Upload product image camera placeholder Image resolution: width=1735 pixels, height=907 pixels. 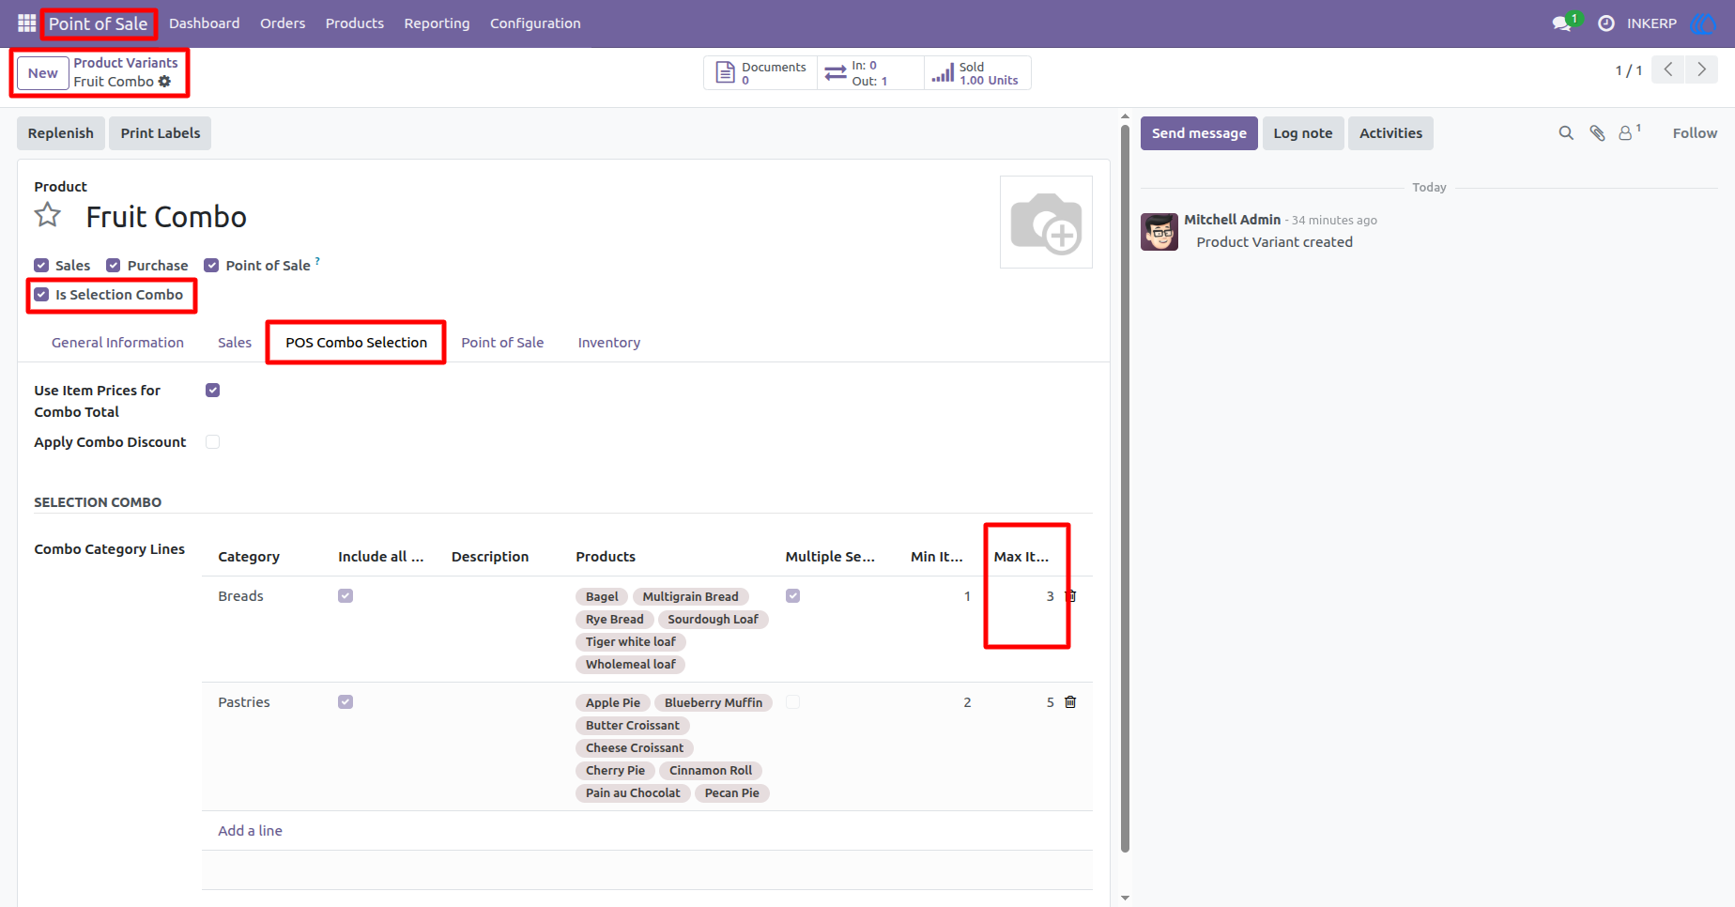pos(1046,223)
